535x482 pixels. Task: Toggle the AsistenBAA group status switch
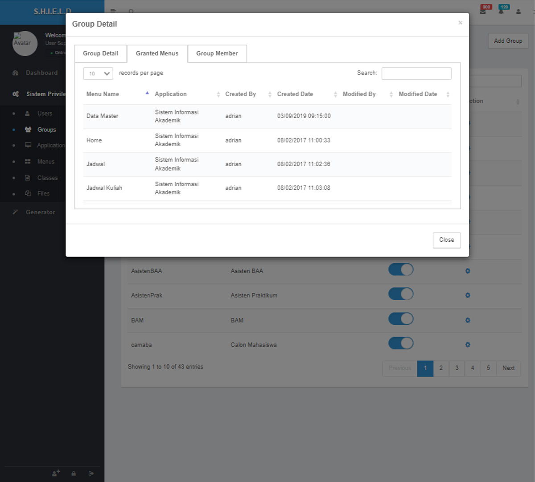pos(401,270)
